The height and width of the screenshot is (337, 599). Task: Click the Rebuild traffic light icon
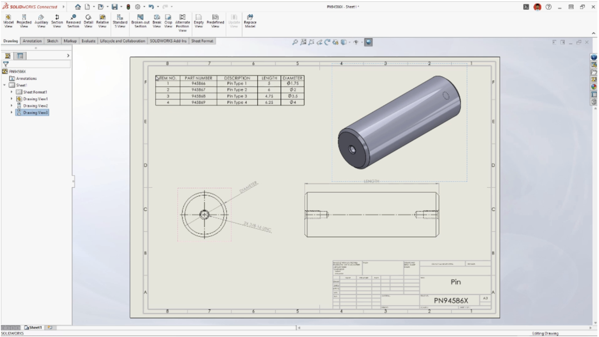coord(128,7)
